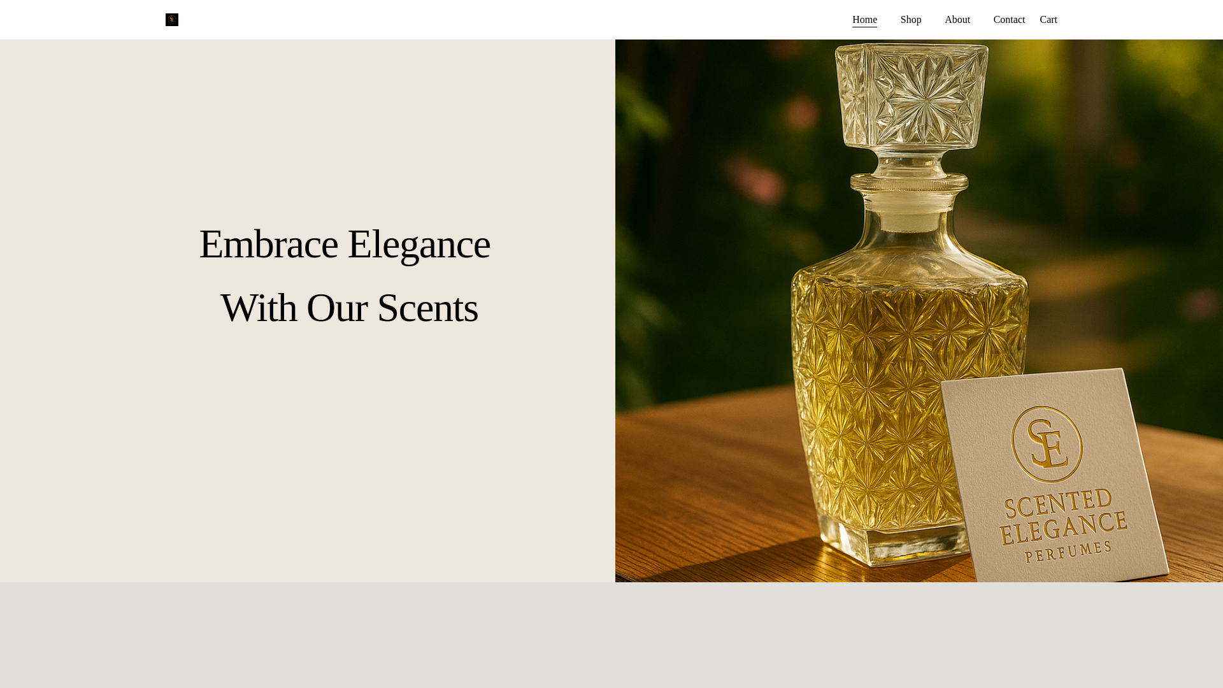
Task: Click the blurred green foliage background
Action: click(x=701, y=159)
